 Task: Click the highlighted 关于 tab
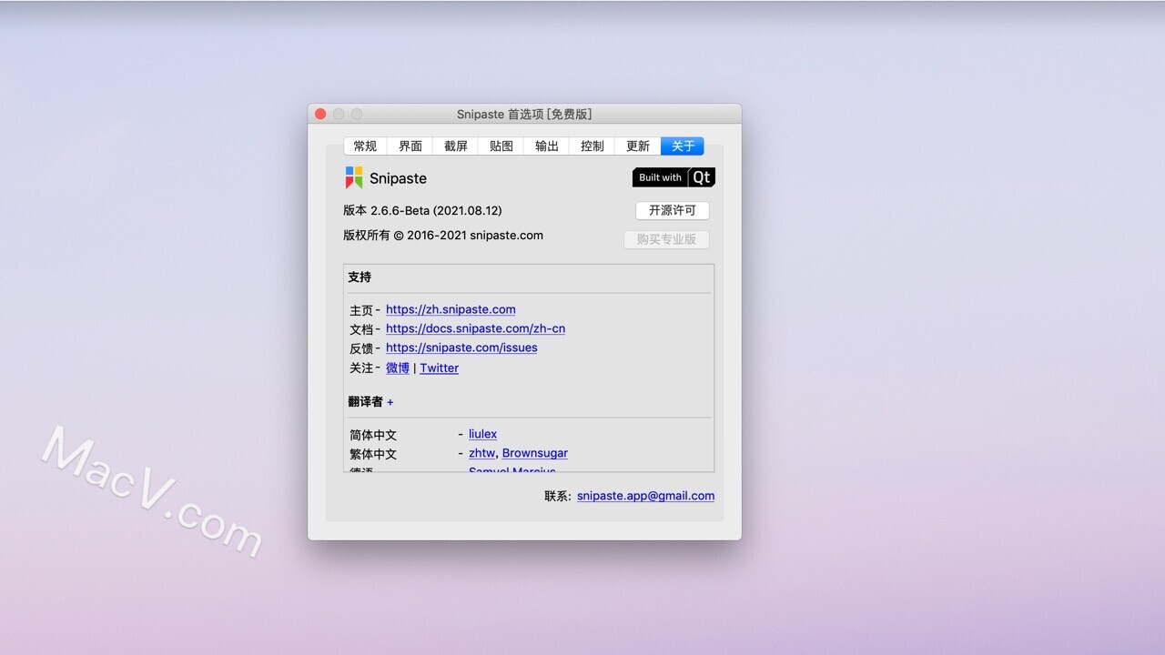click(682, 146)
